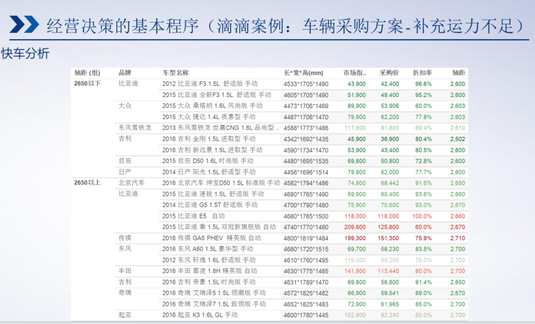Image resolution: width=535 pixels, height=324 pixels.
Task: Click the slide title '经营决策的基本程序'
Action: [122, 26]
